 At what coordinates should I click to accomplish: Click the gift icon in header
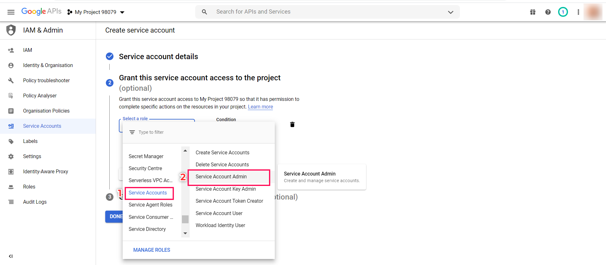533,12
